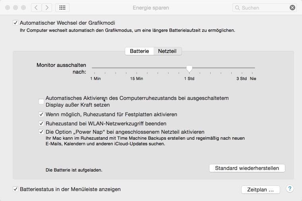Uncheck Batteriestatus in der Menüleiste anzeigen
This screenshot has height=201, width=302.
click(15, 189)
